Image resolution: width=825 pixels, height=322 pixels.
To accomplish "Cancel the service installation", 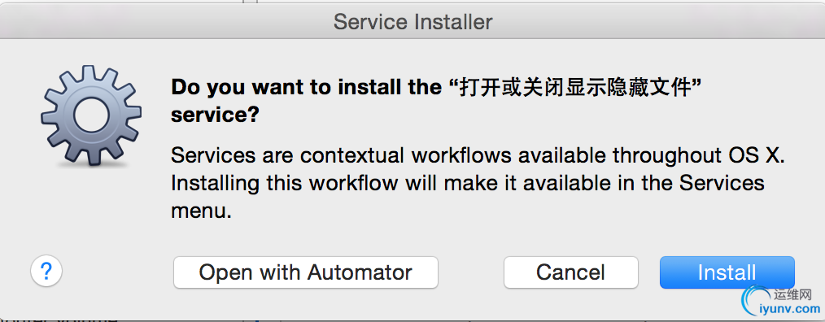I will 571,272.
